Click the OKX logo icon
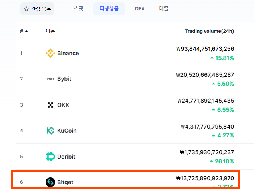The width and height of the screenshot is (254, 191). (x=50, y=105)
